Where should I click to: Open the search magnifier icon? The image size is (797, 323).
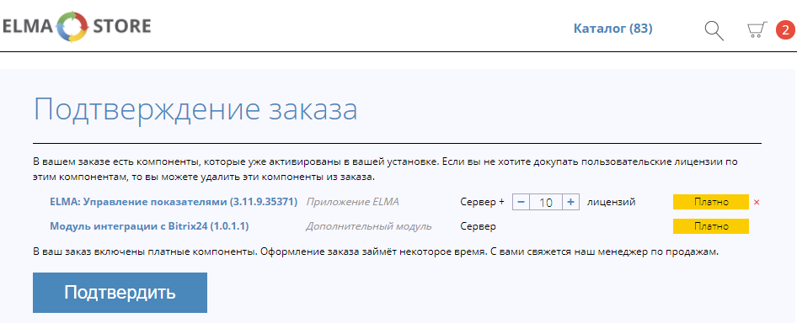click(x=714, y=30)
